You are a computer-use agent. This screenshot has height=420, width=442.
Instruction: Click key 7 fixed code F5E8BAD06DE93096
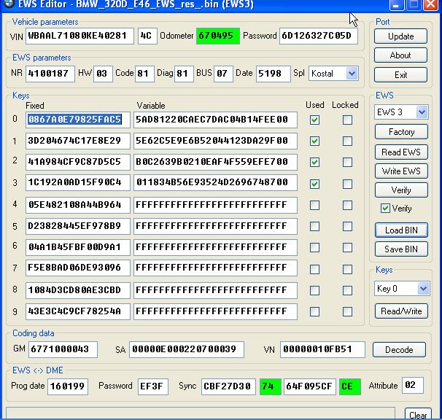78,268
